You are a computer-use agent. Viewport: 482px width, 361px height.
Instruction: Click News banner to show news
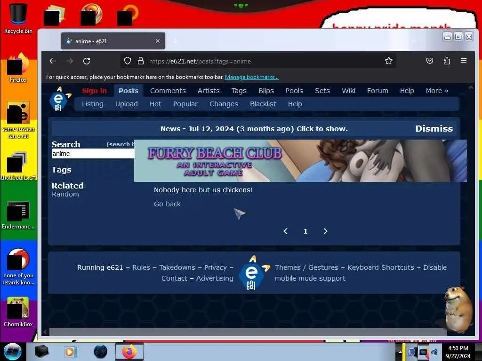pyautogui.click(x=254, y=129)
